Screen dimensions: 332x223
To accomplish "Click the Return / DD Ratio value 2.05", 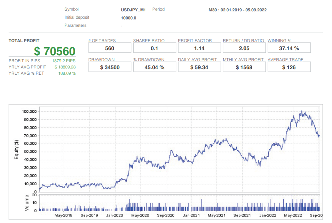I will click(244, 48).
